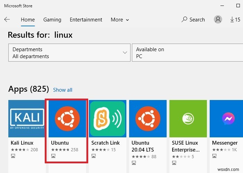Click the Results for linux heading
The height and width of the screenshot is (173, 243).
pyautogui.click(x=40, y=35)
